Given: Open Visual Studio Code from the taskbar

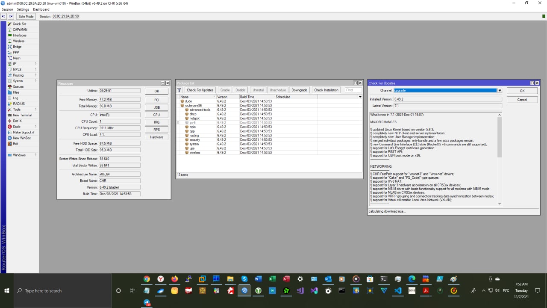Looking at the screenshot, I should (x=398, y=290).
